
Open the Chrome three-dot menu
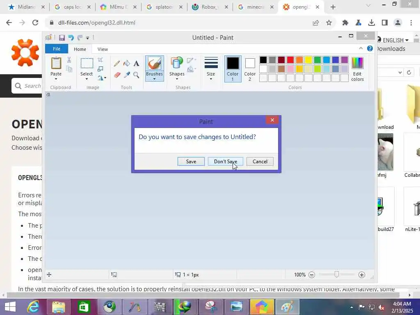pos(411,23)
